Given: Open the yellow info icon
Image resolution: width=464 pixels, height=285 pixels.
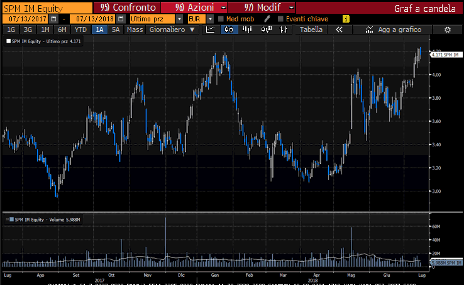Looking at the screenshot, I should (346, 19).
